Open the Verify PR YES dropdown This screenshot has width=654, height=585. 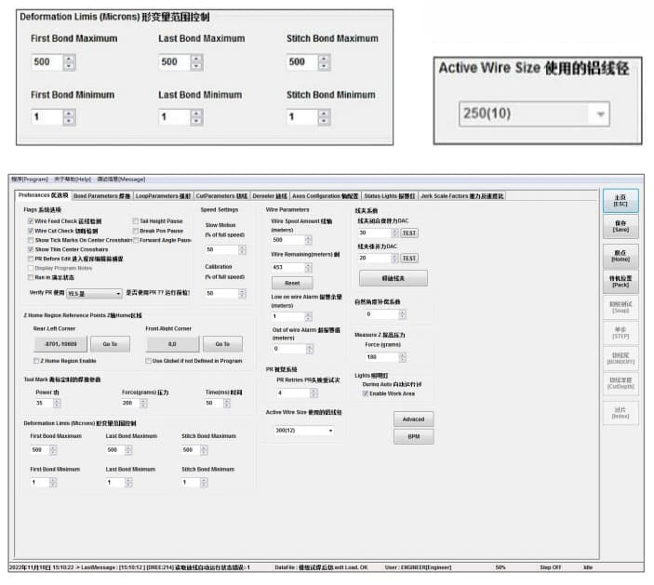click(94, 294)
